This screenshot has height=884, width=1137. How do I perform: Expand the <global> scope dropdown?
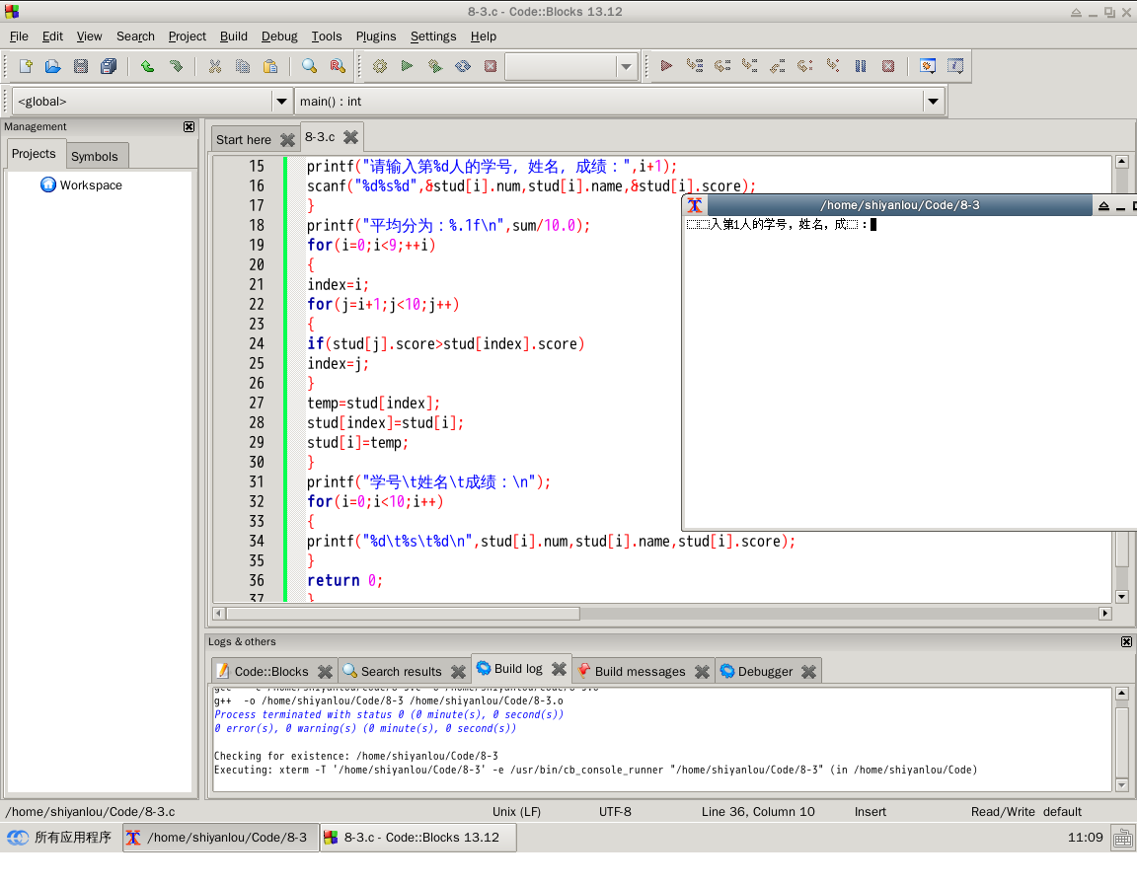282,102
